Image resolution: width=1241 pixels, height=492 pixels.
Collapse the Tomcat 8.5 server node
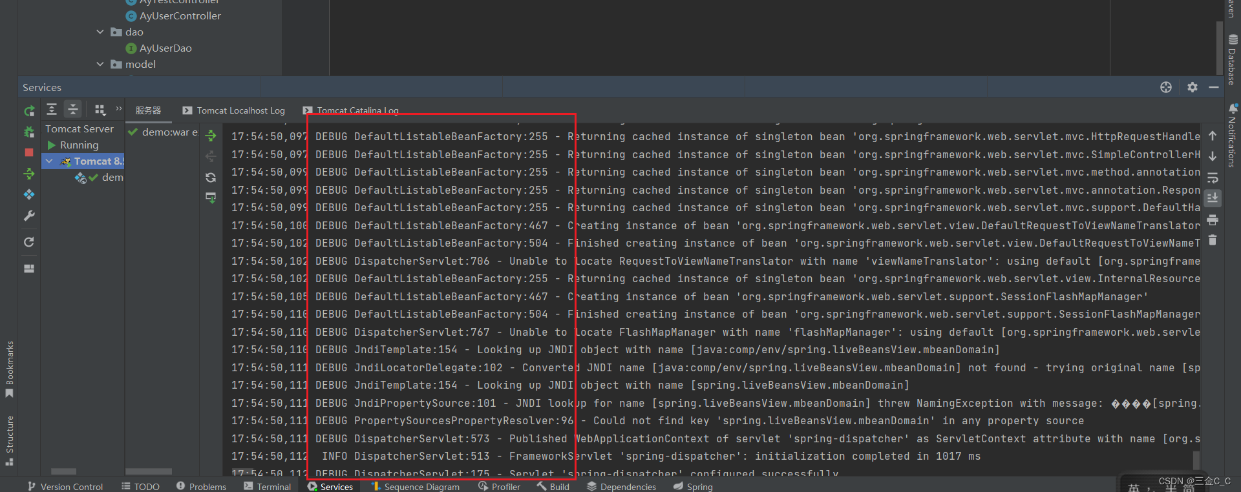coord(50,161)
